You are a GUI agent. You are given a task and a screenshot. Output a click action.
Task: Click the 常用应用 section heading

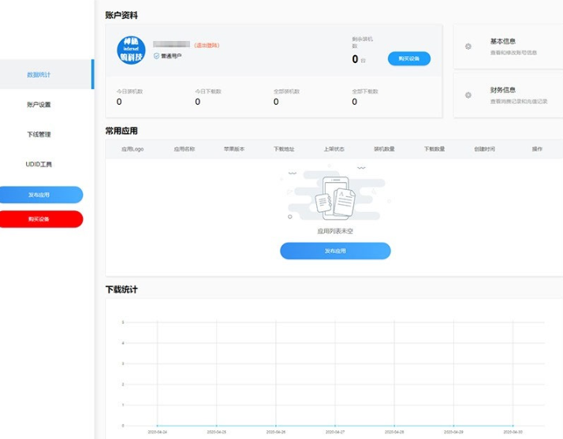coord(121,131)
